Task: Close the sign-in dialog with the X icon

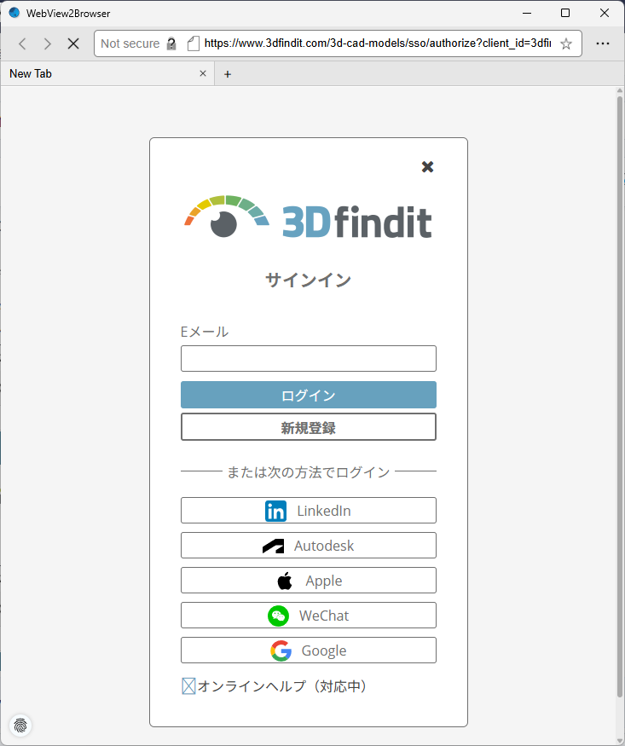Action: tap(428, 167)
